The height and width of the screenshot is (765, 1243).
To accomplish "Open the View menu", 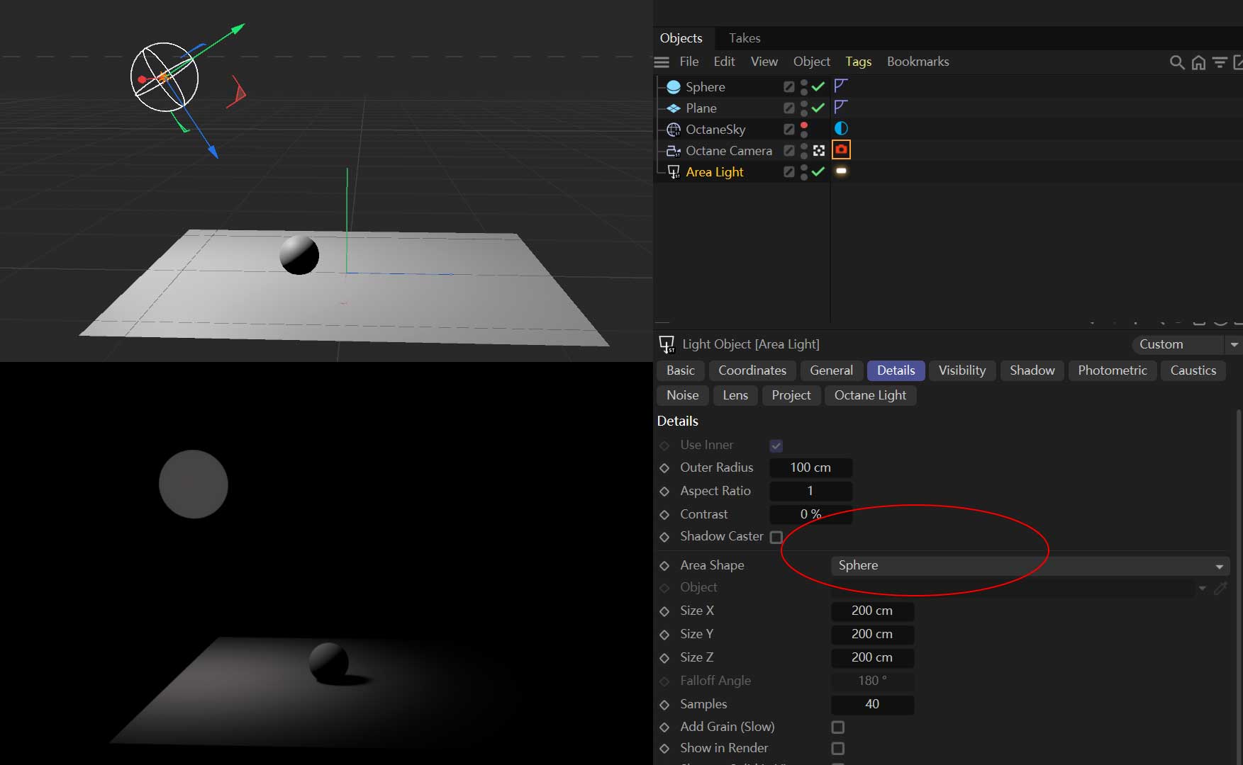I will pos(764,62).
